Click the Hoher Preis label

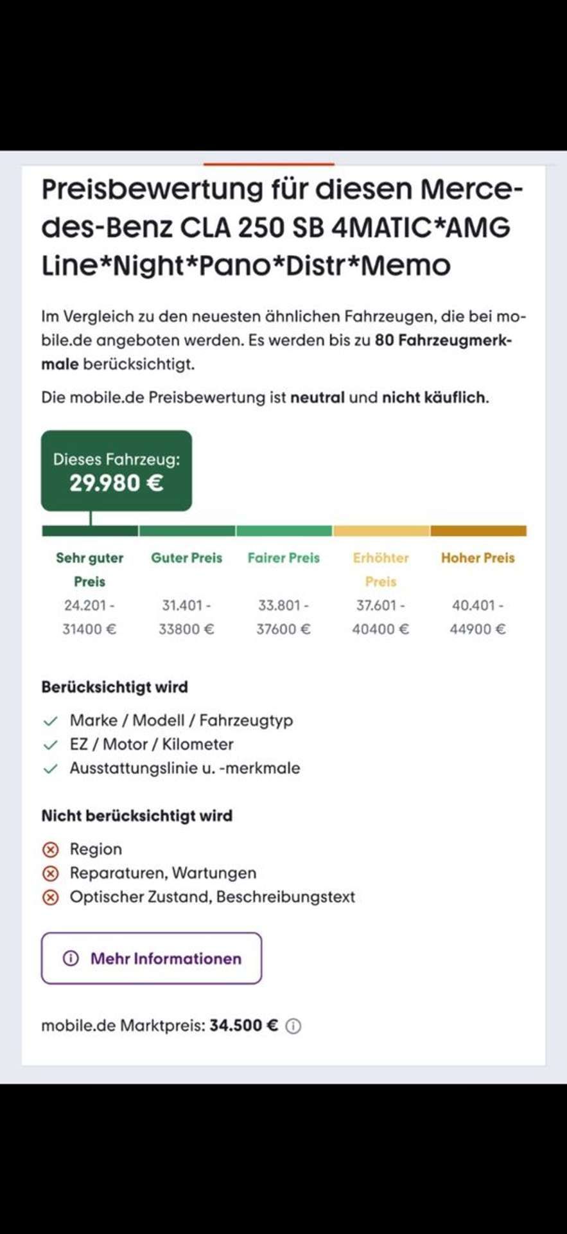[478, 558]
